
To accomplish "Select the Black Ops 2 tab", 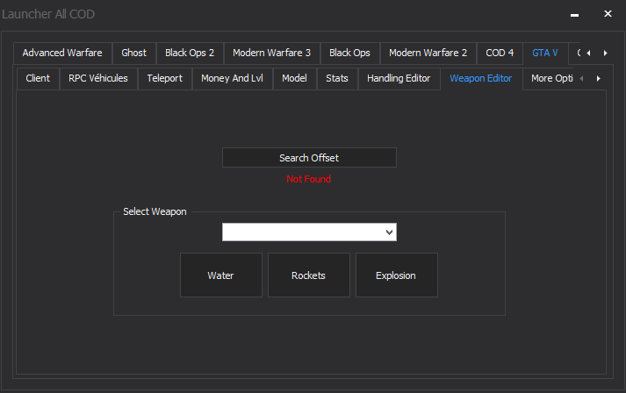I will click(190, 53).
